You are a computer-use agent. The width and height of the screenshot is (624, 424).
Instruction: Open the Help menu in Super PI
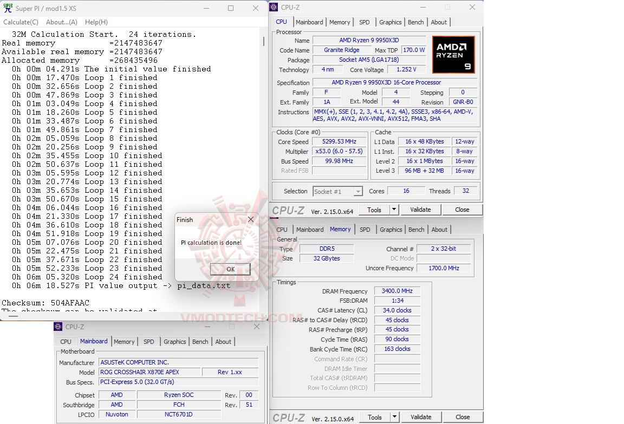[96, 22]
